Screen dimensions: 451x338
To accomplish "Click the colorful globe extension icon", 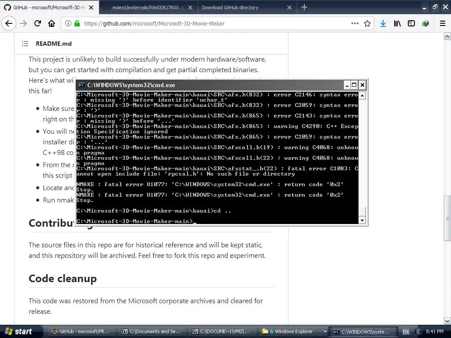I will coord(425,23).
